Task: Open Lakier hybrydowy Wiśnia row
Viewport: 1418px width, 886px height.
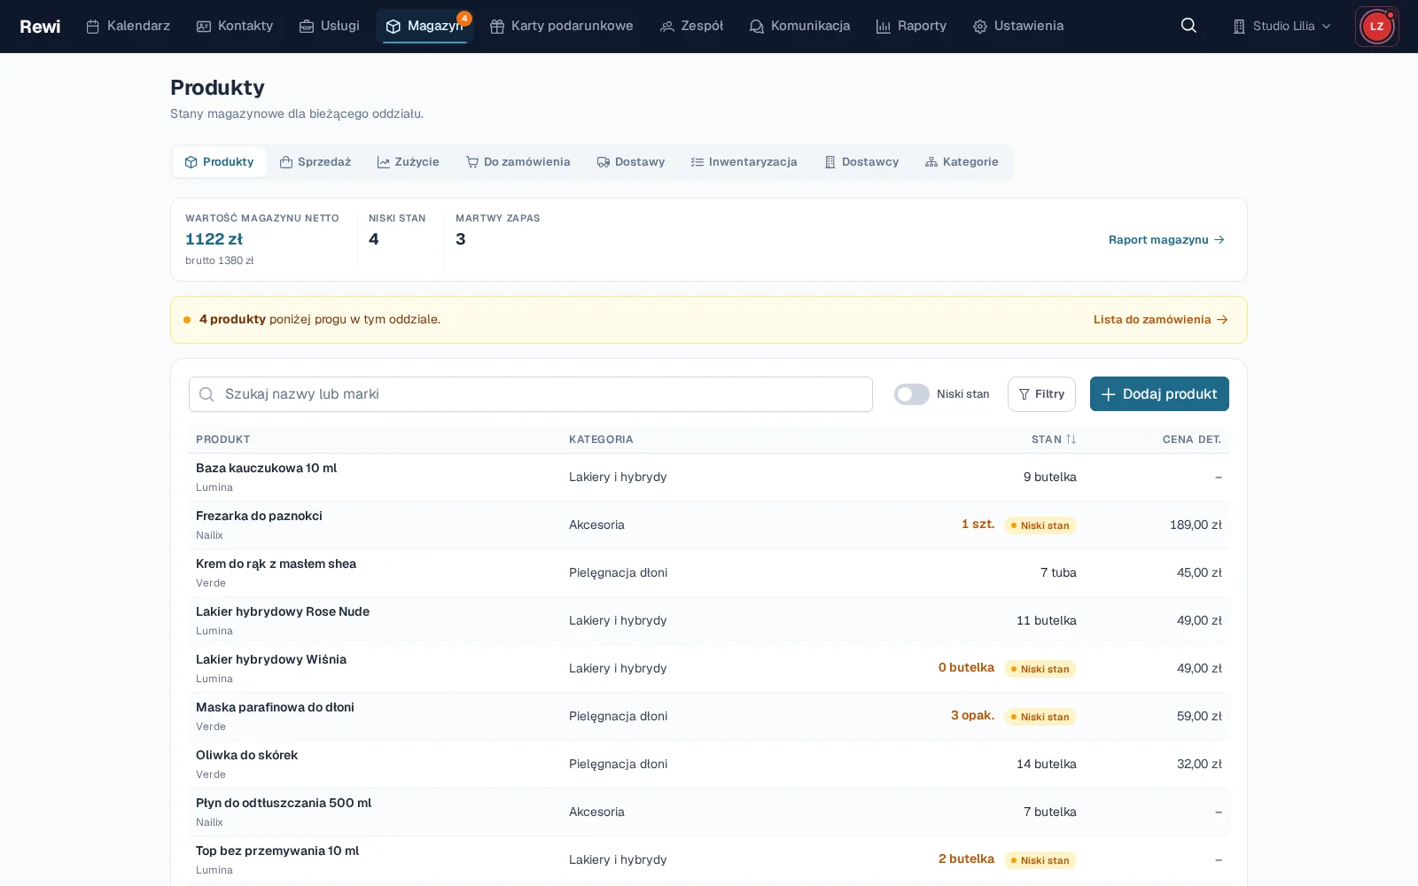Action: click(709, 668)
